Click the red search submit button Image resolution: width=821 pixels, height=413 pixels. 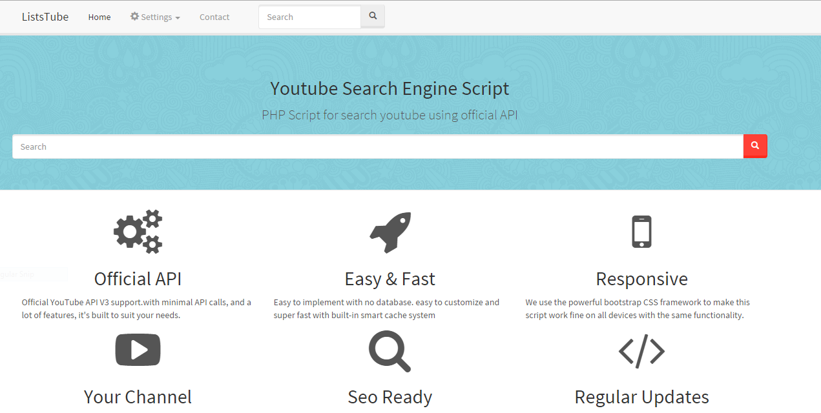pos(755,146)
